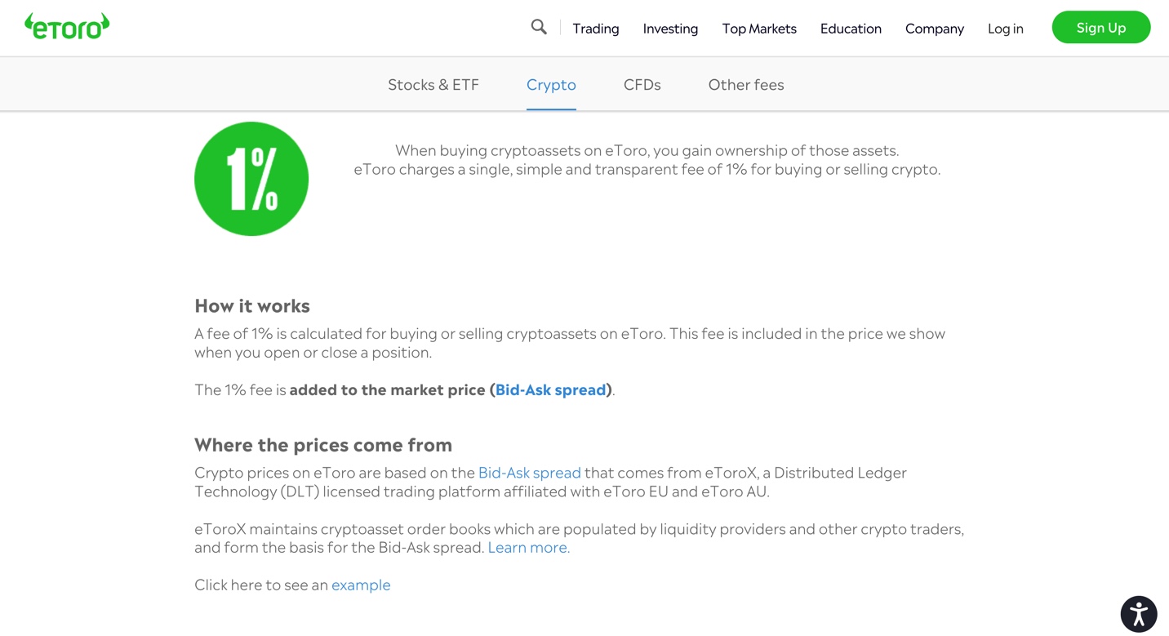Click the eToro logo
Screen dimensions: 1169x636
(67, 27)
